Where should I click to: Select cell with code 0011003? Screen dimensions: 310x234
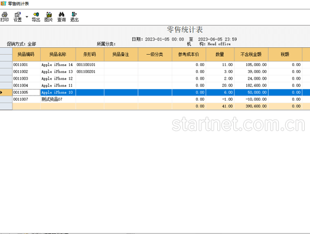[x=27, y=78]
